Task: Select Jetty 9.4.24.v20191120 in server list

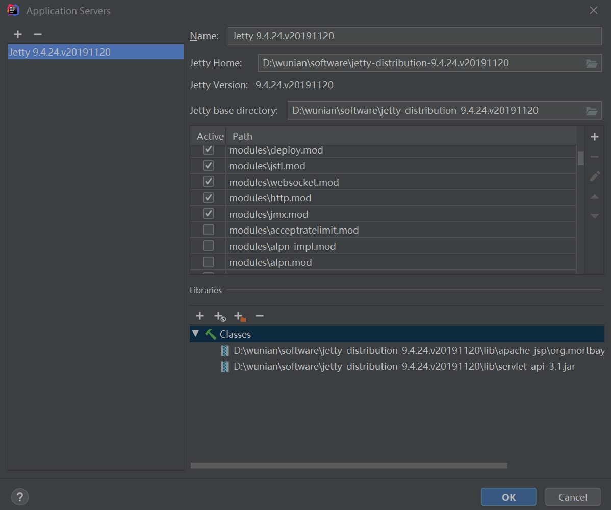Action: tap(95, 52)
